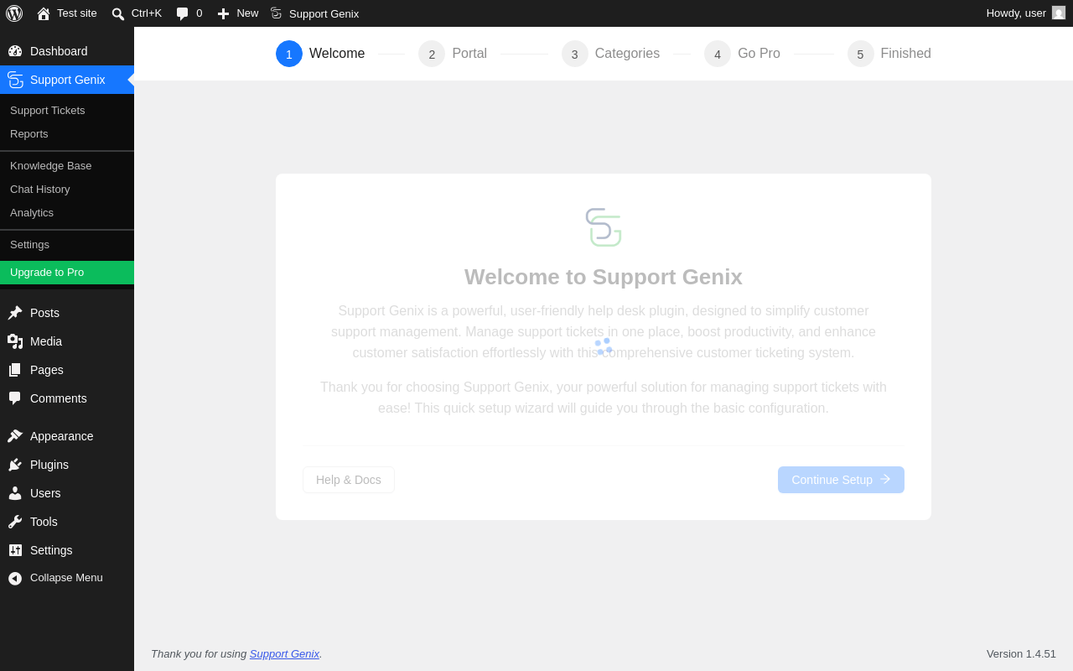This screenshot has width=1073, height=671.
Task: Open Plugins label in sidebar
Action: [x=49, y=465]
